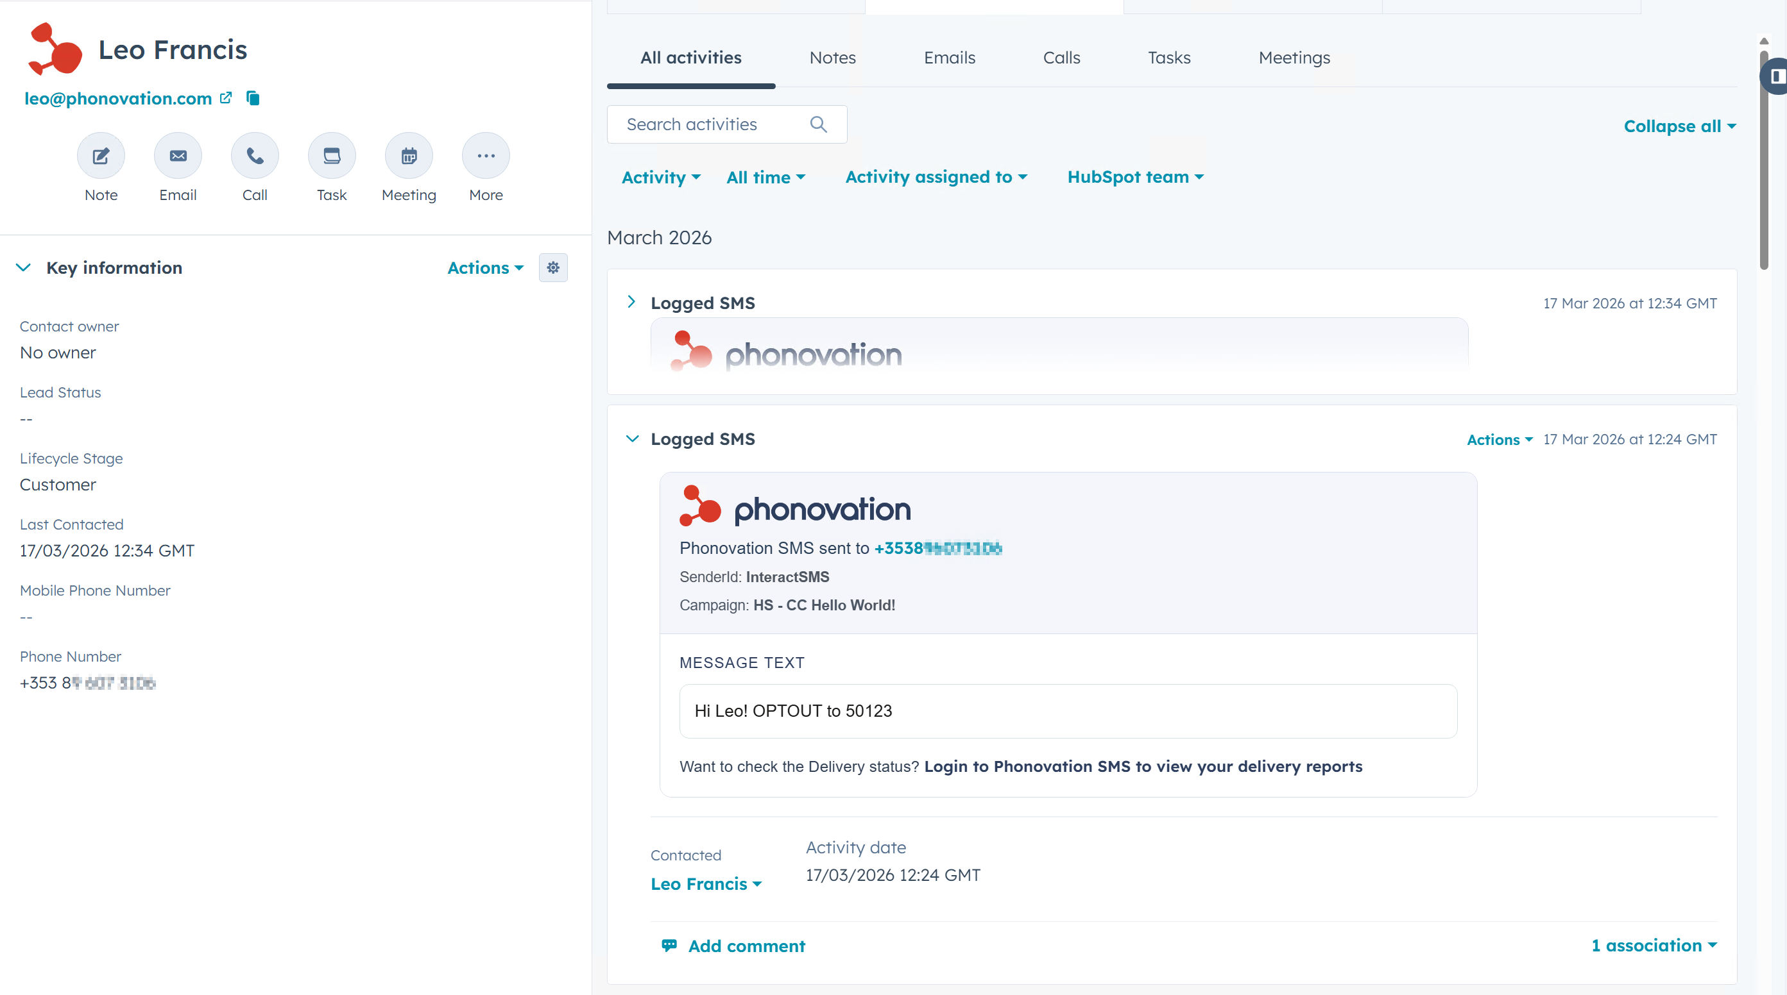Open Key information settings gear
This screenshot has width=1787, height=995.
click(553, 267)
